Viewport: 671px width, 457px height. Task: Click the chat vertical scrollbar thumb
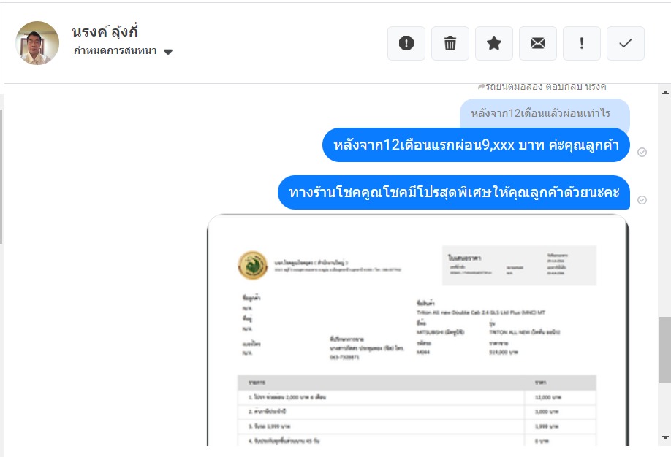pos(665,350)
